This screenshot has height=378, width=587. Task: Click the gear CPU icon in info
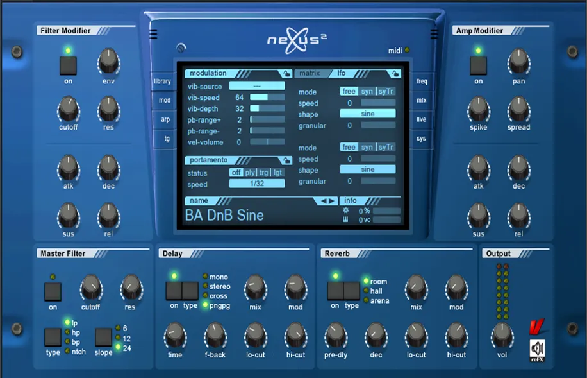345,210
